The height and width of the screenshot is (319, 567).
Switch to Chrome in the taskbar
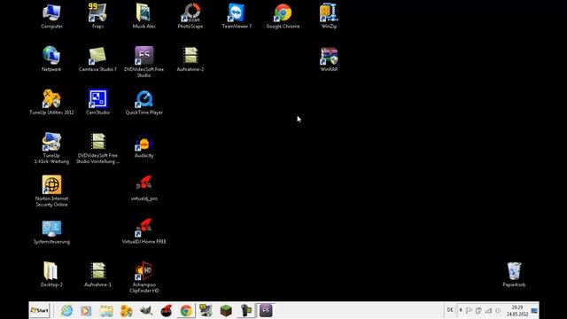[186, 310]
